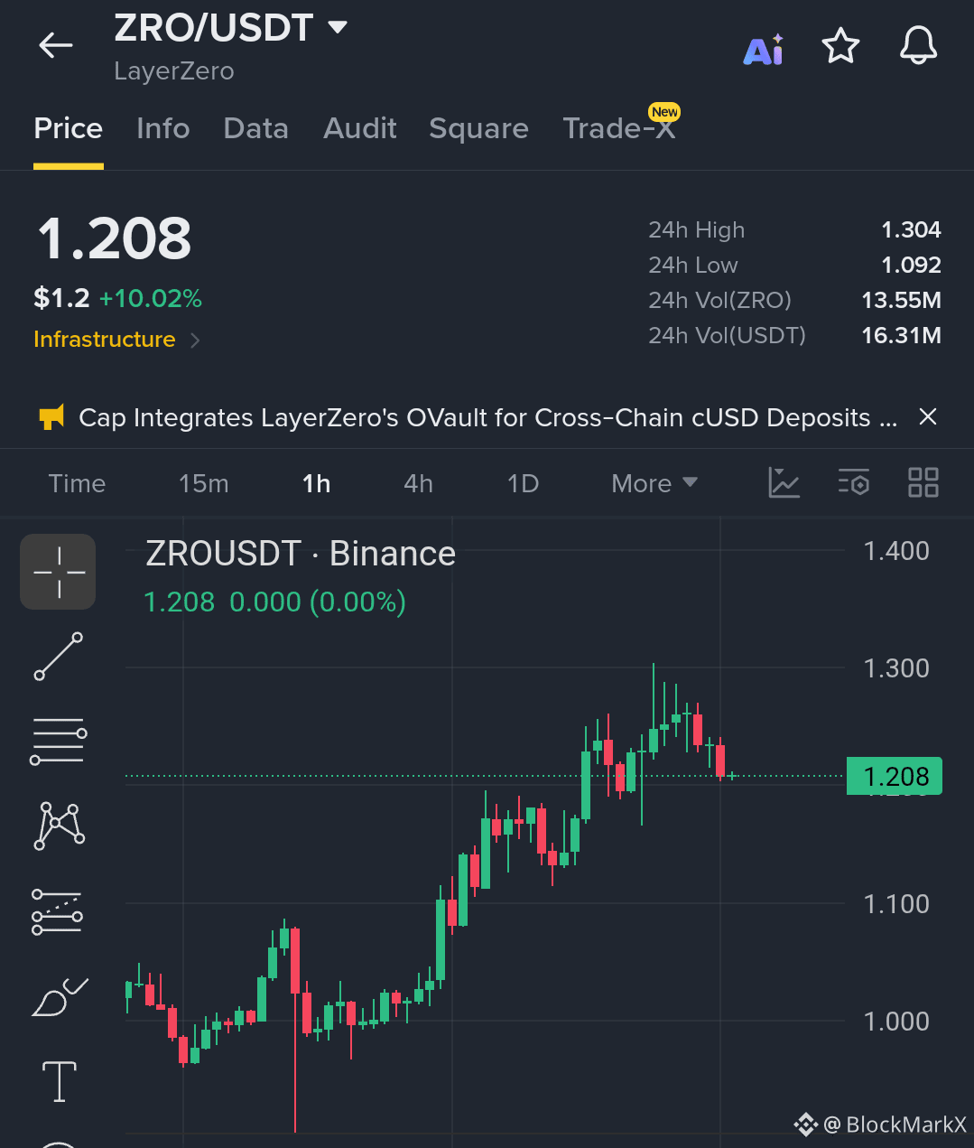The height and width of the screenshot is (1148, 974).
Task: Click the 1.400 price axis label
Action: [896, 551]
